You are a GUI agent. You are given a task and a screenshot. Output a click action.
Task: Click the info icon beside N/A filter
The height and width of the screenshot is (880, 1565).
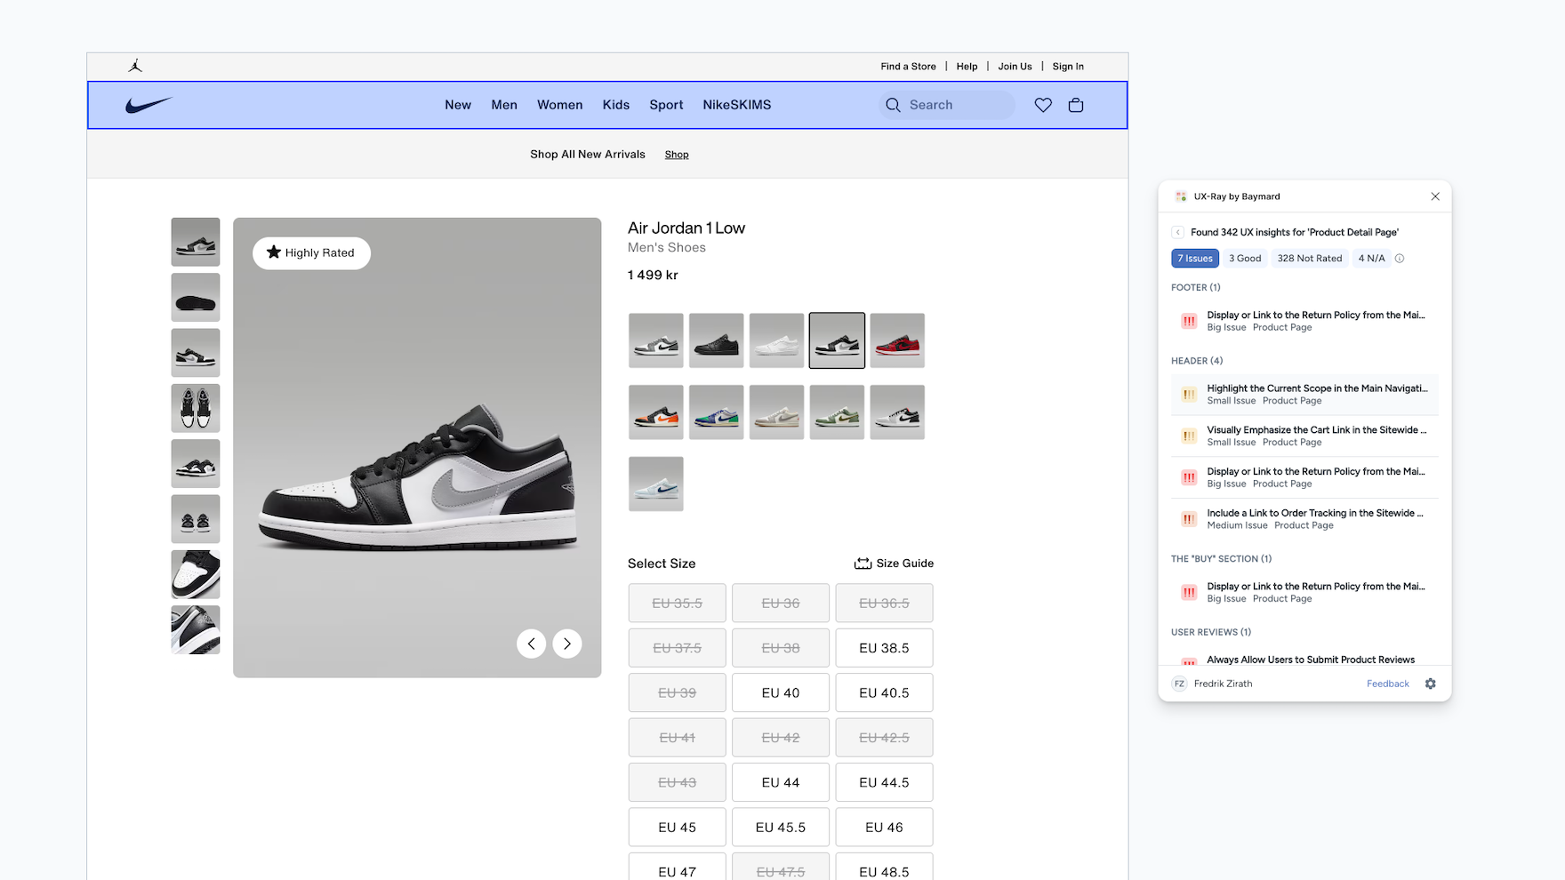(1400, 259)
